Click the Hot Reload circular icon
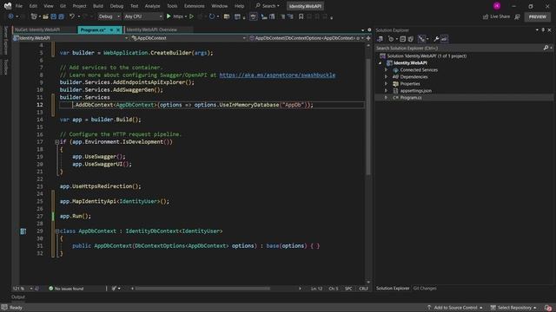Viewport: 556px width, 312px height. click(x=212, y=16)
